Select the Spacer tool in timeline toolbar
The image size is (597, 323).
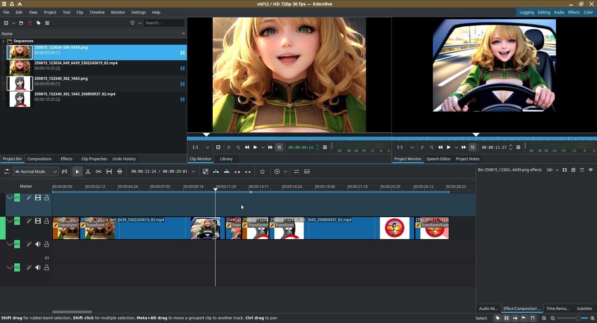tap(99, 171)
